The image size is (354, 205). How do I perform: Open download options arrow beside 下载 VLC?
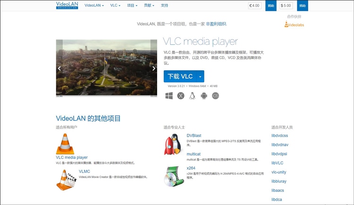tap(201, 77)
